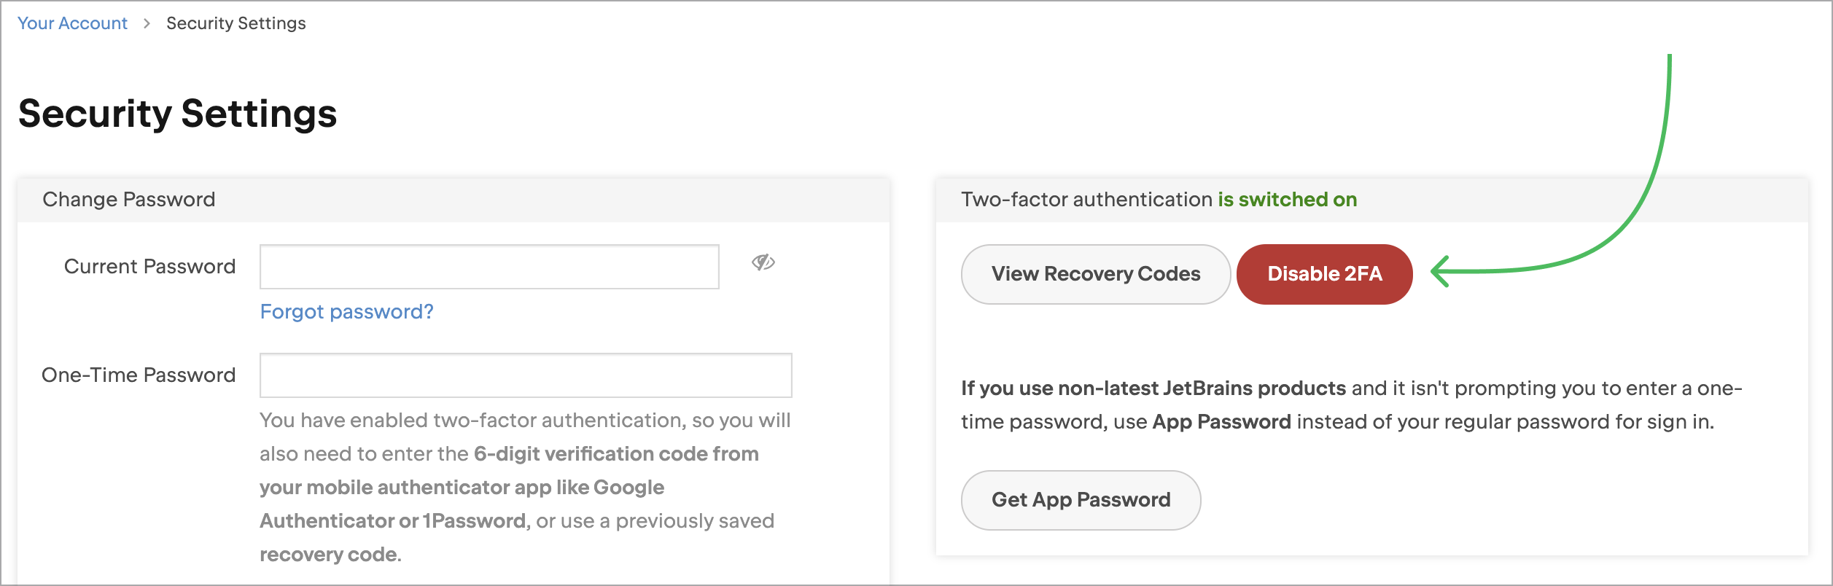Toggle password visibility eye icon
The image size is (1833, 586).
[763, 262]
